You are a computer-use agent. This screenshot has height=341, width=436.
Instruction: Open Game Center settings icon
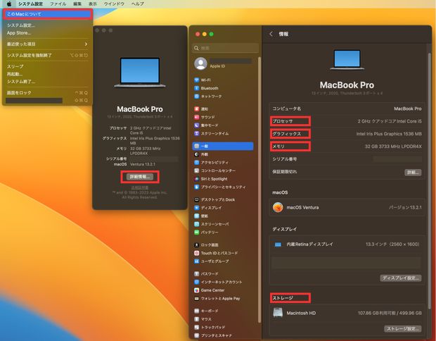coord(197,290)
